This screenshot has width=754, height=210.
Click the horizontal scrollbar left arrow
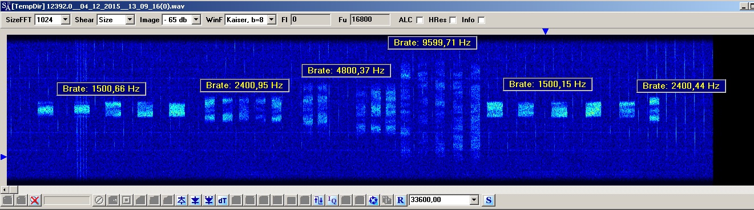tap(5, 189)
